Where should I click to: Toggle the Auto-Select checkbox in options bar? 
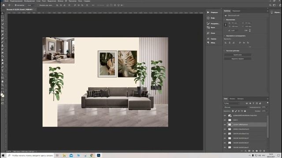point(16,5)
